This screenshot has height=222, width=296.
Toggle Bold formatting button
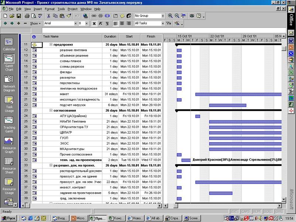tap(94, 23)
